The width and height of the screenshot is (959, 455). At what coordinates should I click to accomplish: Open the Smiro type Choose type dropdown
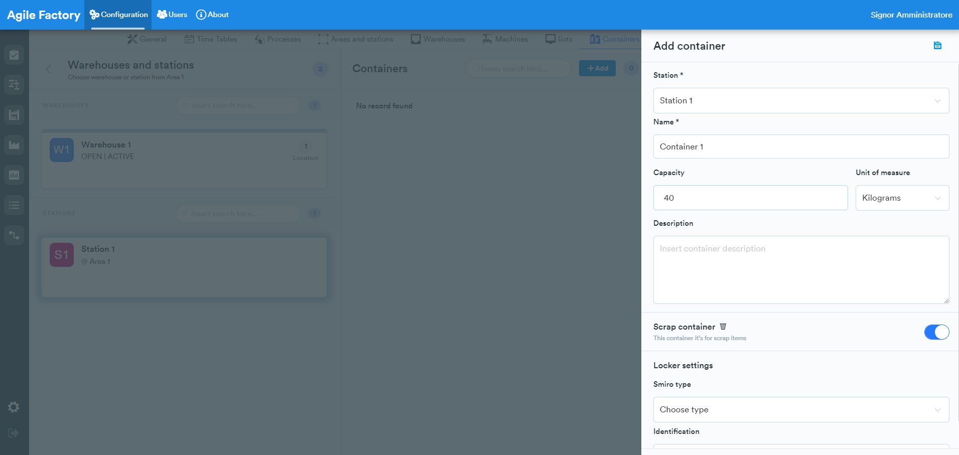pyautogui.click(x=801, y=409)
